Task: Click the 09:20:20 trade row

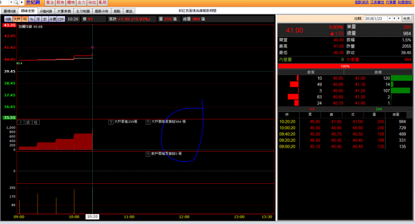Action: 345,140
